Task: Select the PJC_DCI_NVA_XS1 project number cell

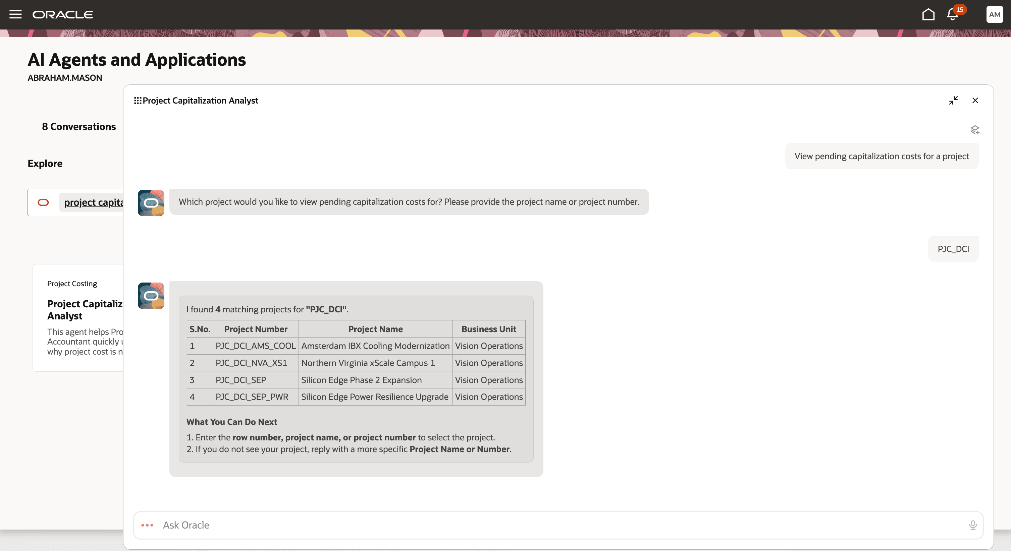Action: click(256, 363)
